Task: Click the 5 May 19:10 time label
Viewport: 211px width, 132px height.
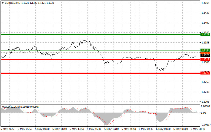Action: [x=111, y=129]
